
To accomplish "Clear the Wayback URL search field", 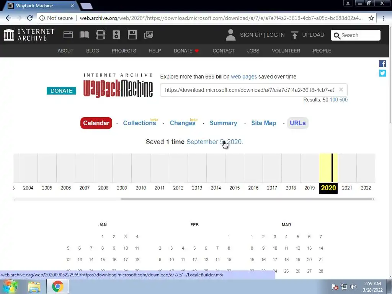I will coord(341,90).
